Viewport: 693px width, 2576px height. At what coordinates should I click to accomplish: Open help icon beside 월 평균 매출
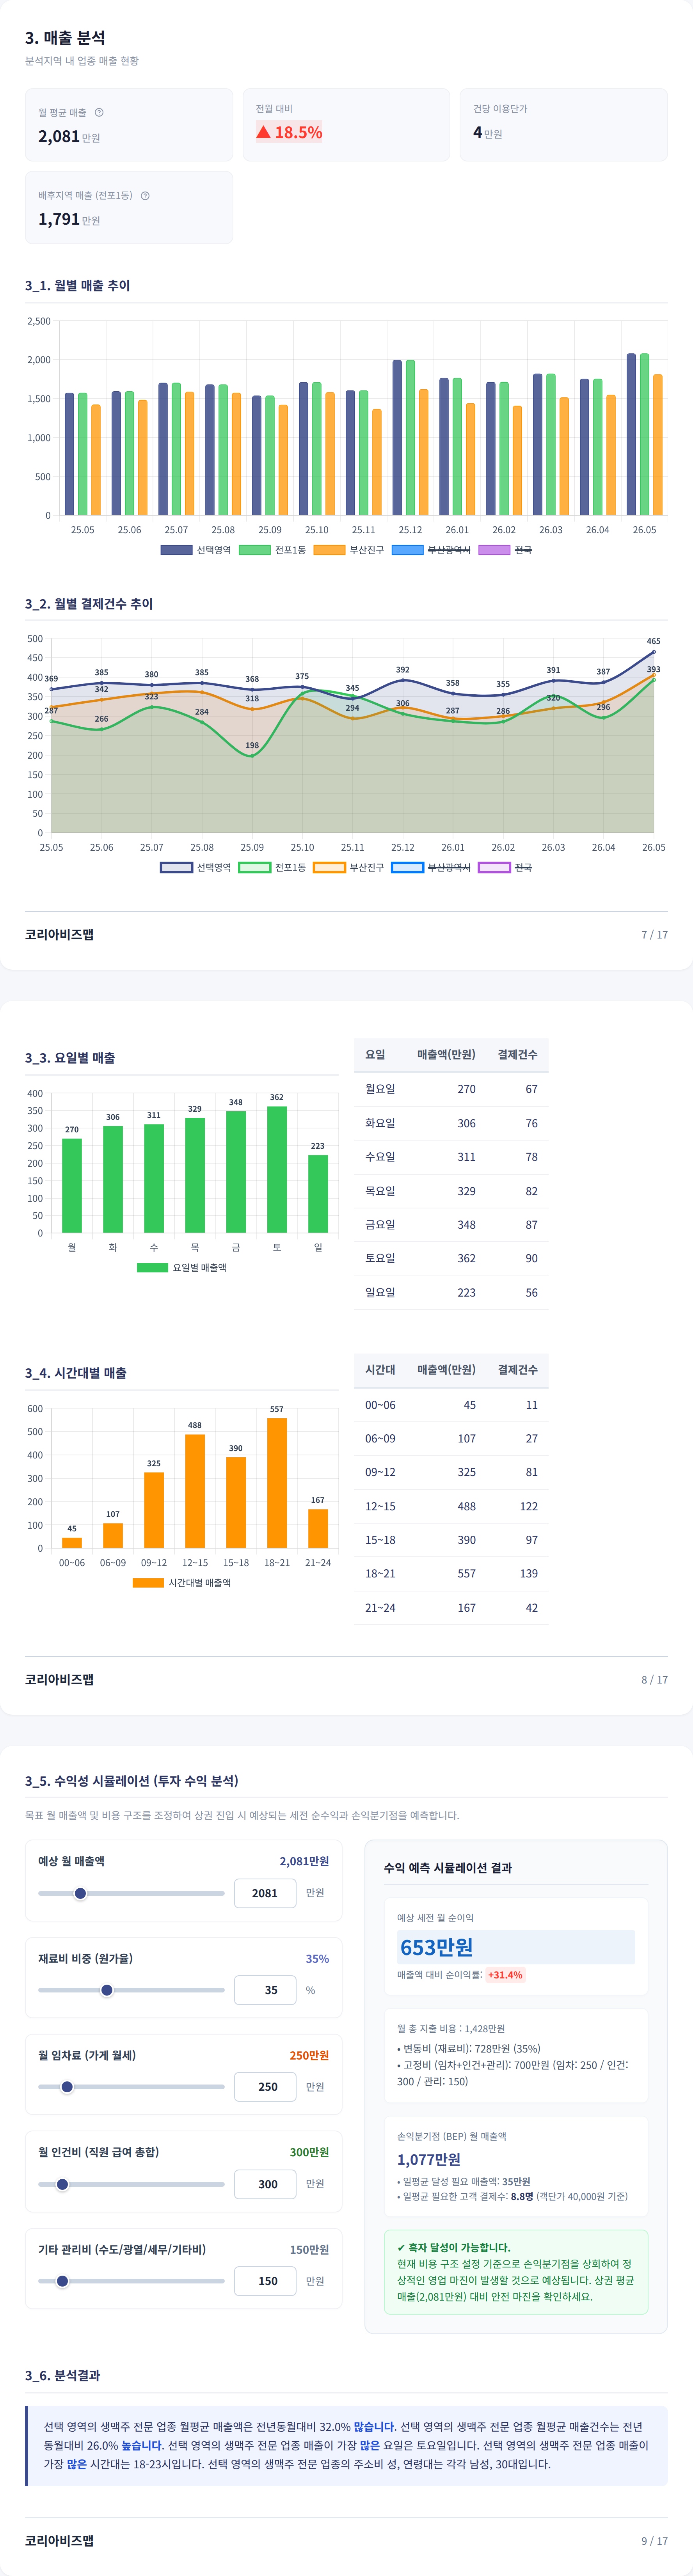pyautogui.click(x=99, y=112)
